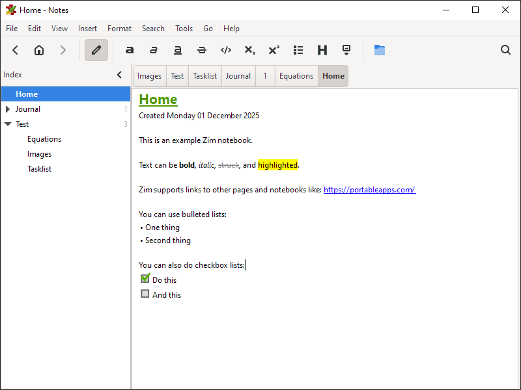The image size is (521, 390).
Task: Apply italic emphasis formatting icon
Action: click(x=154, y=50)
